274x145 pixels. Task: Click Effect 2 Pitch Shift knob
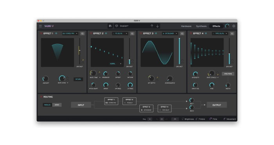93,85
